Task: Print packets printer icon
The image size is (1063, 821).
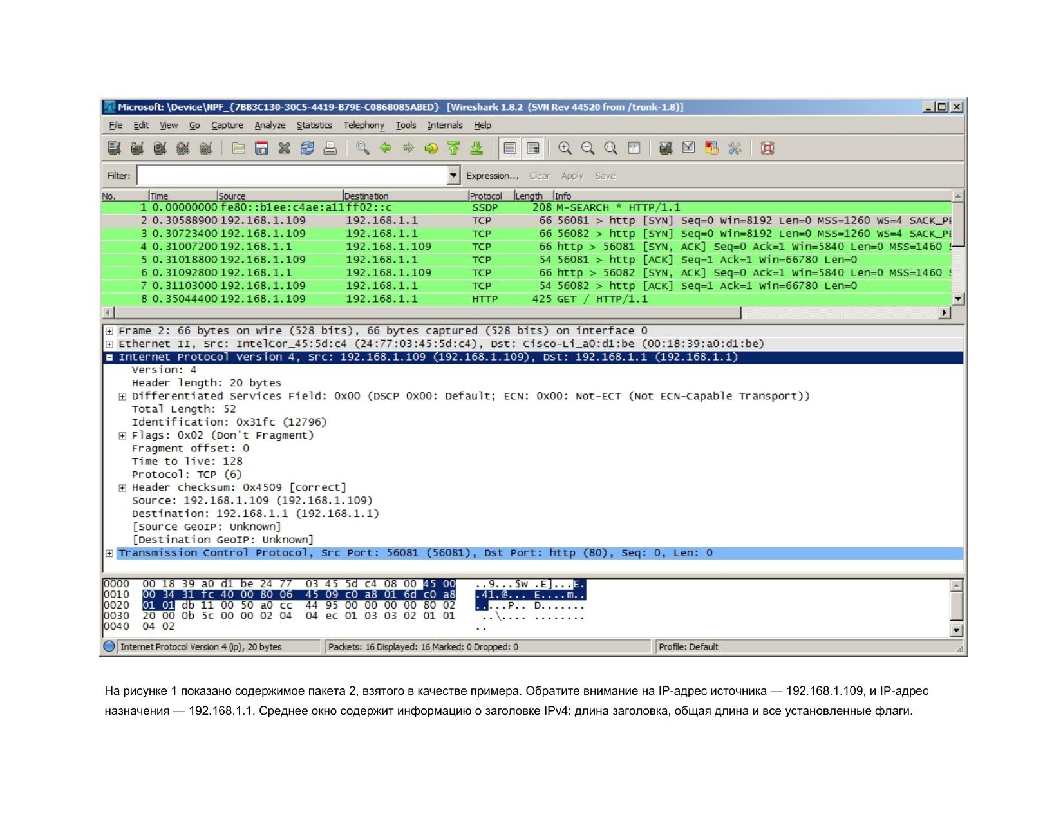Action: point(330,148)
